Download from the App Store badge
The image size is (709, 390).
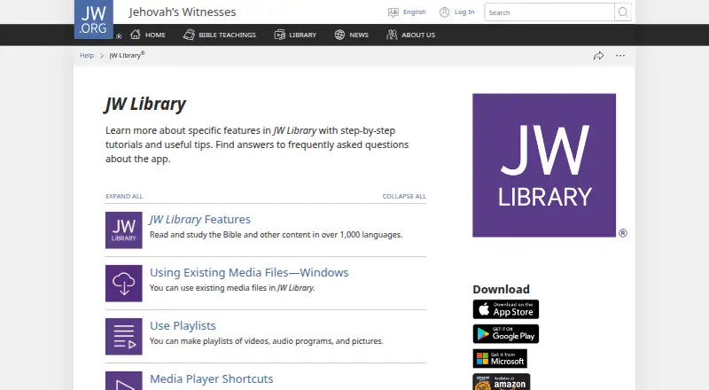coord(506,309)
